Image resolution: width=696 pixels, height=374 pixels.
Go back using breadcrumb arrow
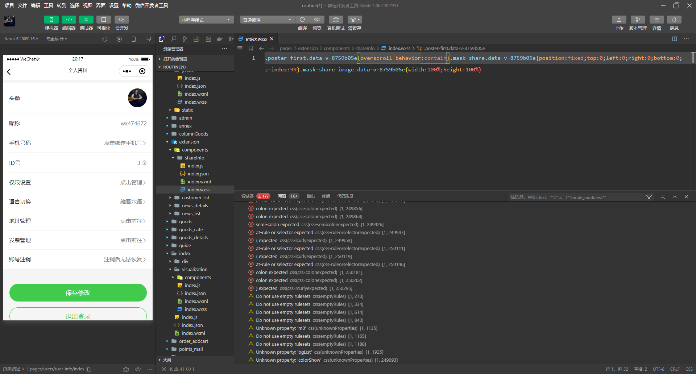pos(261,48)
